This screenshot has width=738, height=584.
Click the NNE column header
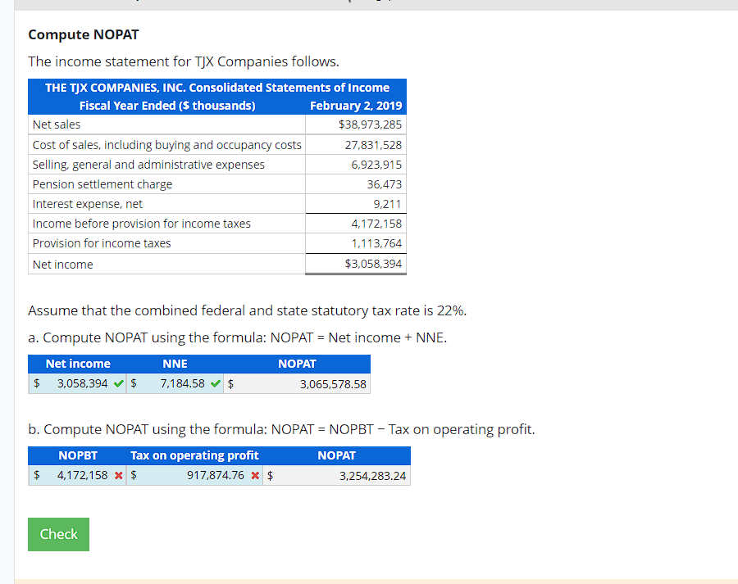pos(175,364)
